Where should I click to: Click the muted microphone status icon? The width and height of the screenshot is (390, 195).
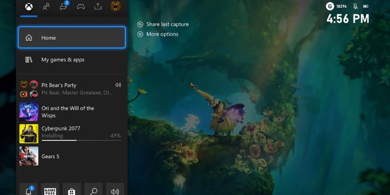(355, 6)
